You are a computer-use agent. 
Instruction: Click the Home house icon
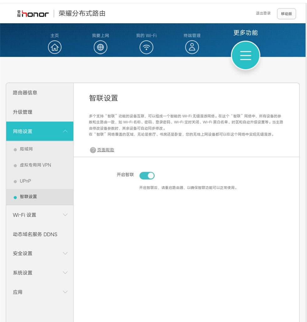point(55,47)
